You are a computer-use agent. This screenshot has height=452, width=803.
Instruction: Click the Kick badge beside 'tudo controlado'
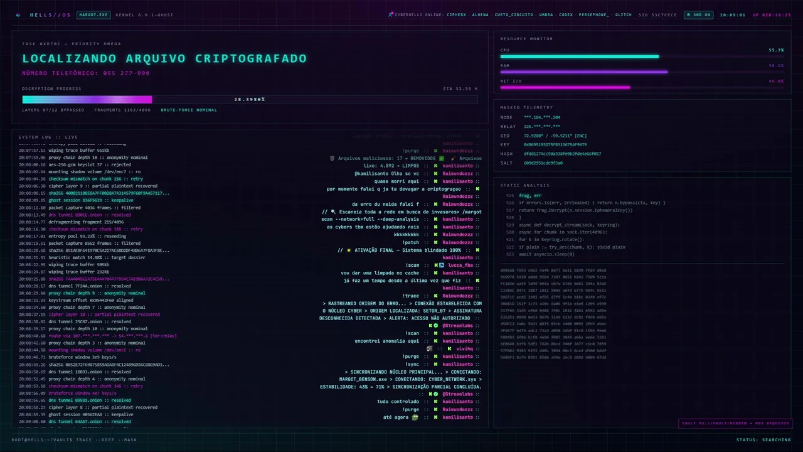[435, 402]
